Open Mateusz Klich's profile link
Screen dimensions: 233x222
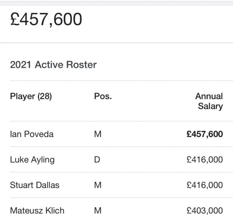point(37,211)
